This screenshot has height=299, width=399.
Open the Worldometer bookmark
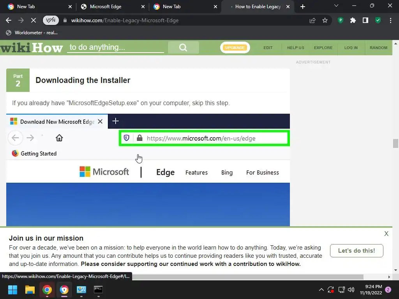[x=32, y=33]
